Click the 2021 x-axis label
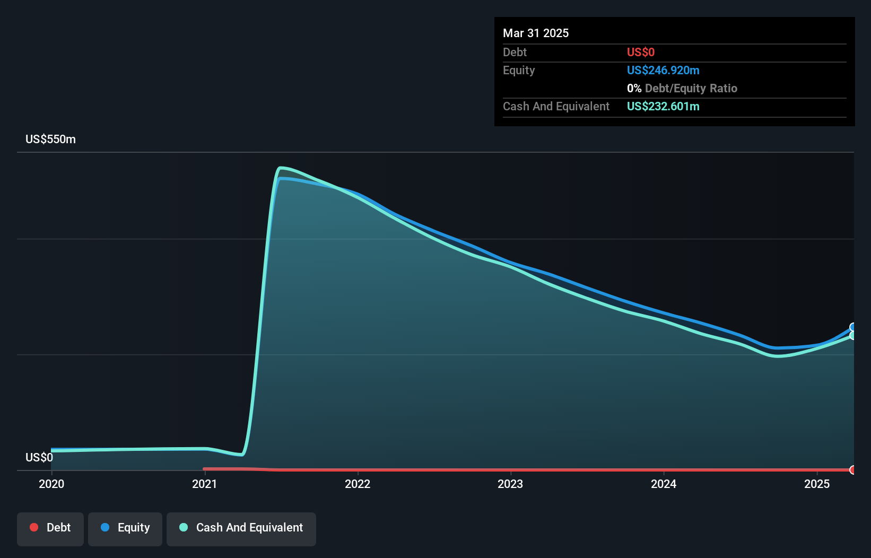Viewport: 871px width, 558px height. [x=205, y=484]
